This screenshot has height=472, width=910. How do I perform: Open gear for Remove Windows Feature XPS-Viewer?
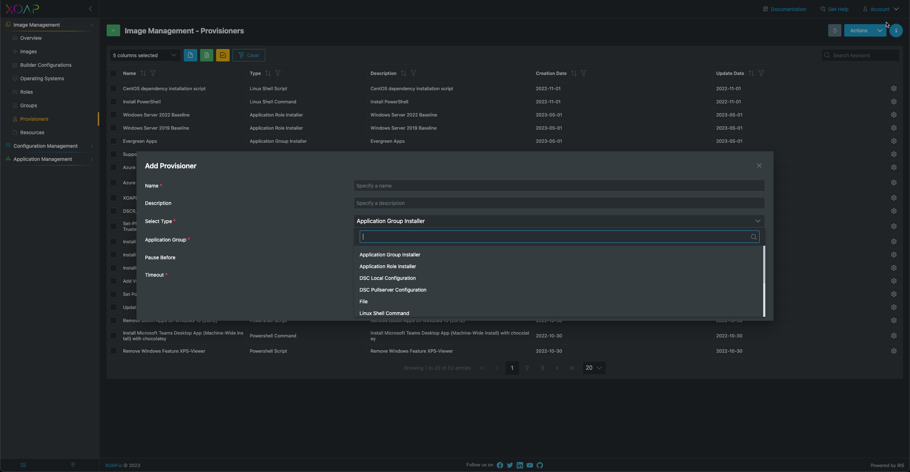pyautogui.click(x=894, y=351)
